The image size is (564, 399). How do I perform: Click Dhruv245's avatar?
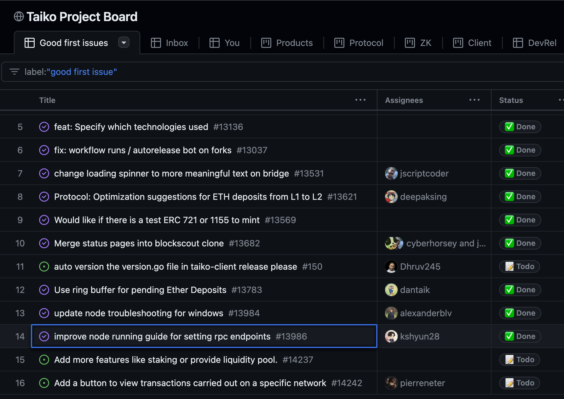point(391,267)
